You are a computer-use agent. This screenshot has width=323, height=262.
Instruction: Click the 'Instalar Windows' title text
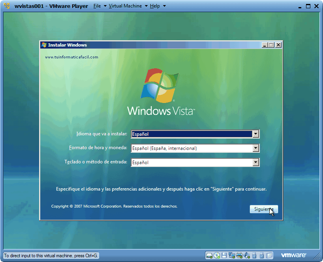(68, 45)
